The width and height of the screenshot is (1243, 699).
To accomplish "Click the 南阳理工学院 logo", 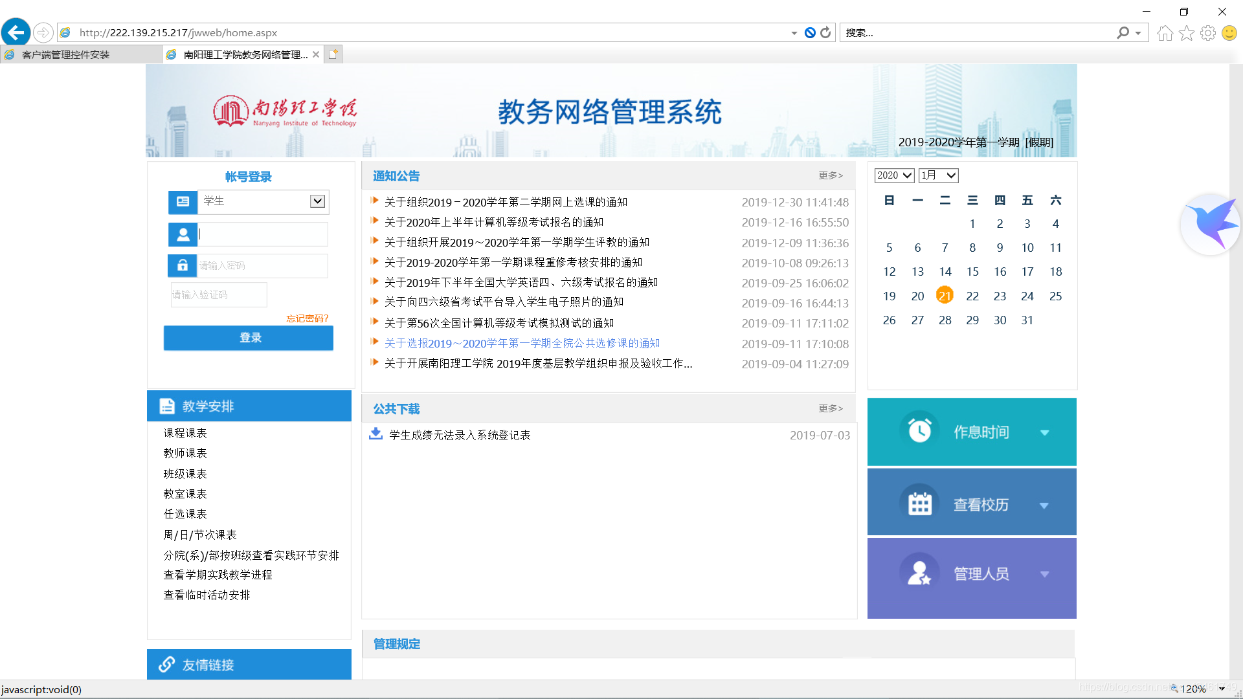I will point(285,111).
